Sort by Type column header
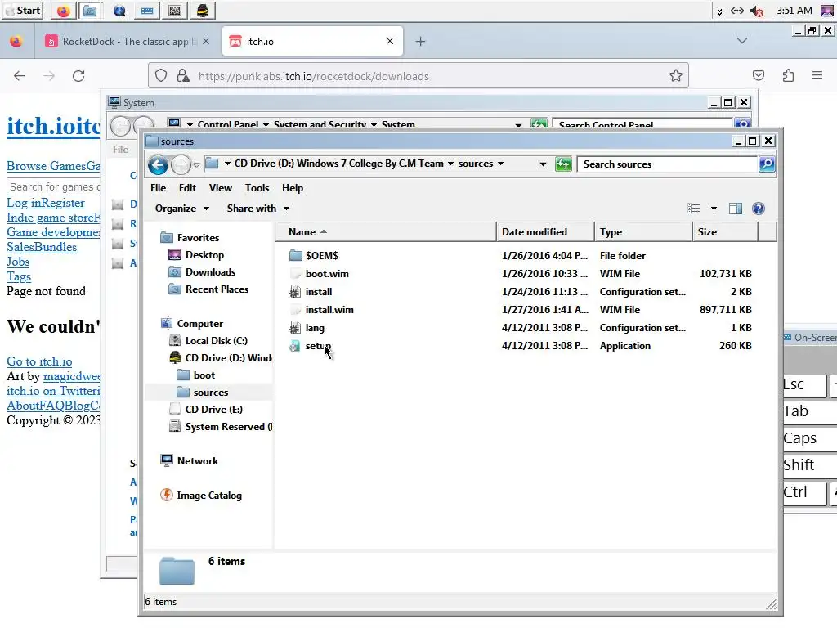 642,232
